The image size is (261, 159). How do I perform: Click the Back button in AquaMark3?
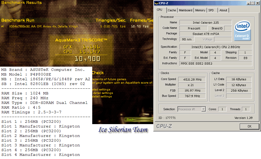[x=130, y=119]
